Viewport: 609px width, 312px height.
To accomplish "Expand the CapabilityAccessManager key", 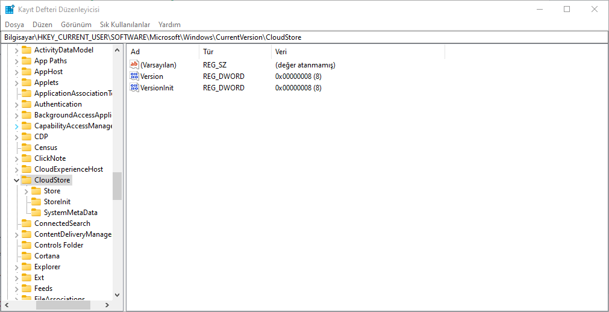I will (x=16, y=126).
